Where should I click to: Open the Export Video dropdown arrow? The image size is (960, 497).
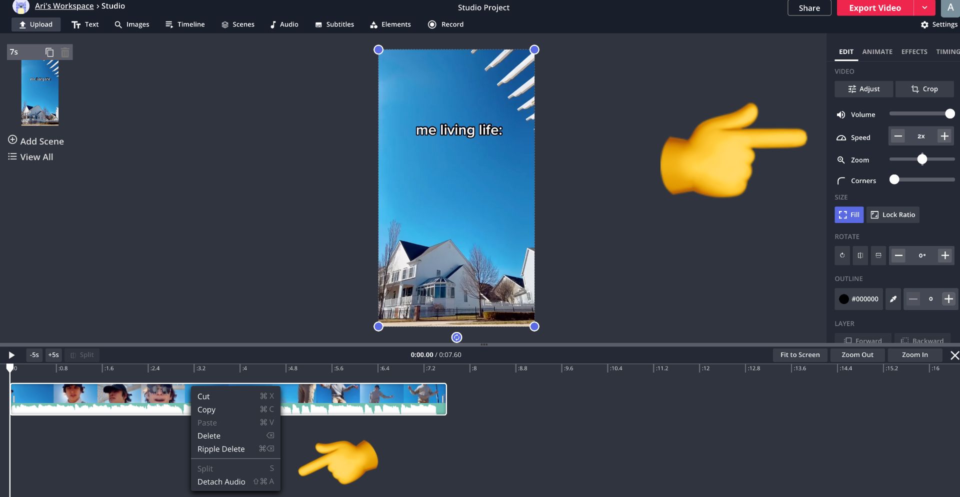924,8
